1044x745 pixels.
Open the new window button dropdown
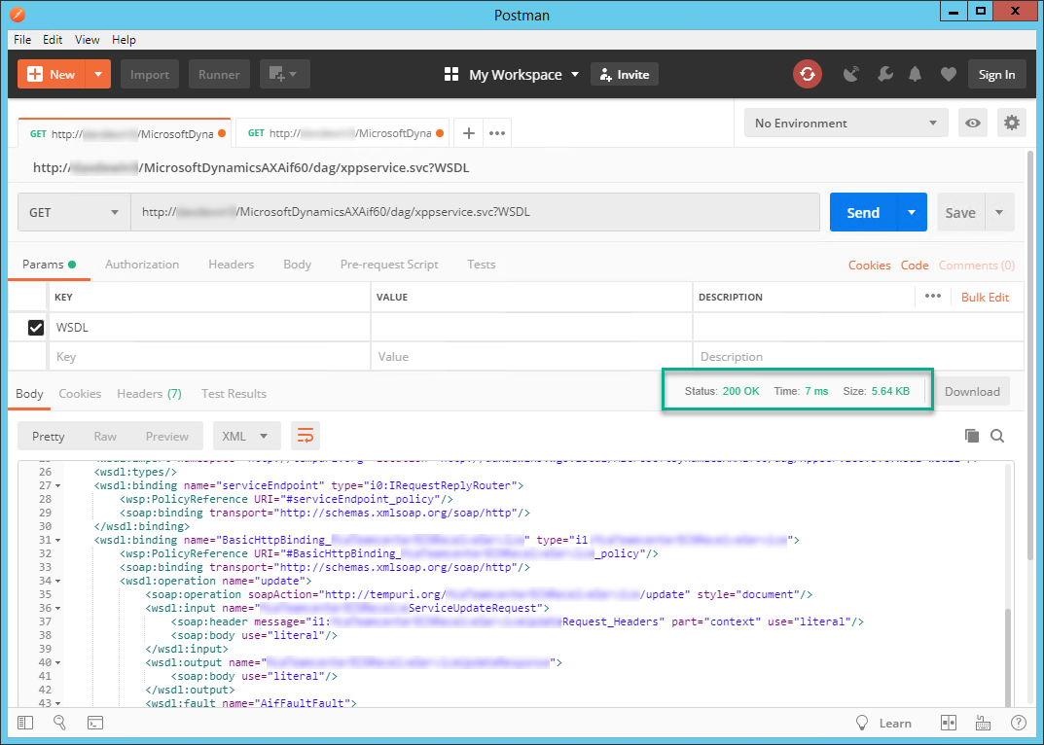(x=284, y=74)
